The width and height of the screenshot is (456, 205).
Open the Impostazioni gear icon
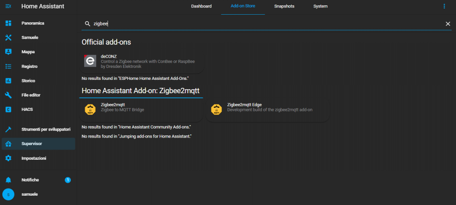coord(8,158)
